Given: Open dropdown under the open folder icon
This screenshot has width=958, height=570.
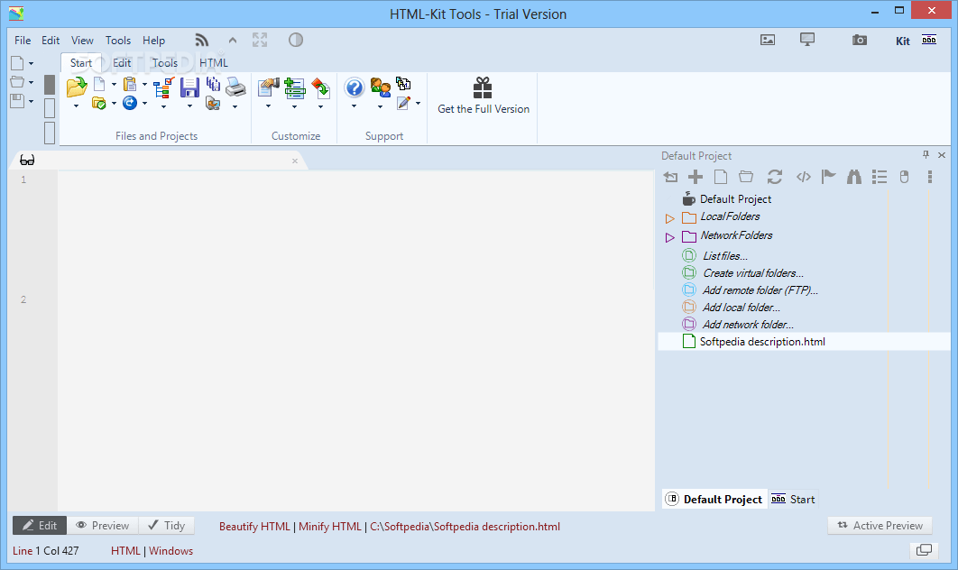Looking at the screenshot, I should tap(77, 106).
